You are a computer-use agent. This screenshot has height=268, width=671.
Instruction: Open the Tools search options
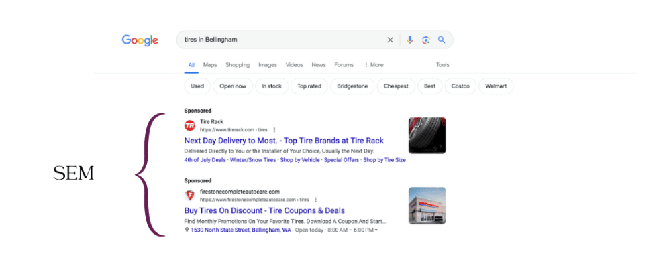442,65
